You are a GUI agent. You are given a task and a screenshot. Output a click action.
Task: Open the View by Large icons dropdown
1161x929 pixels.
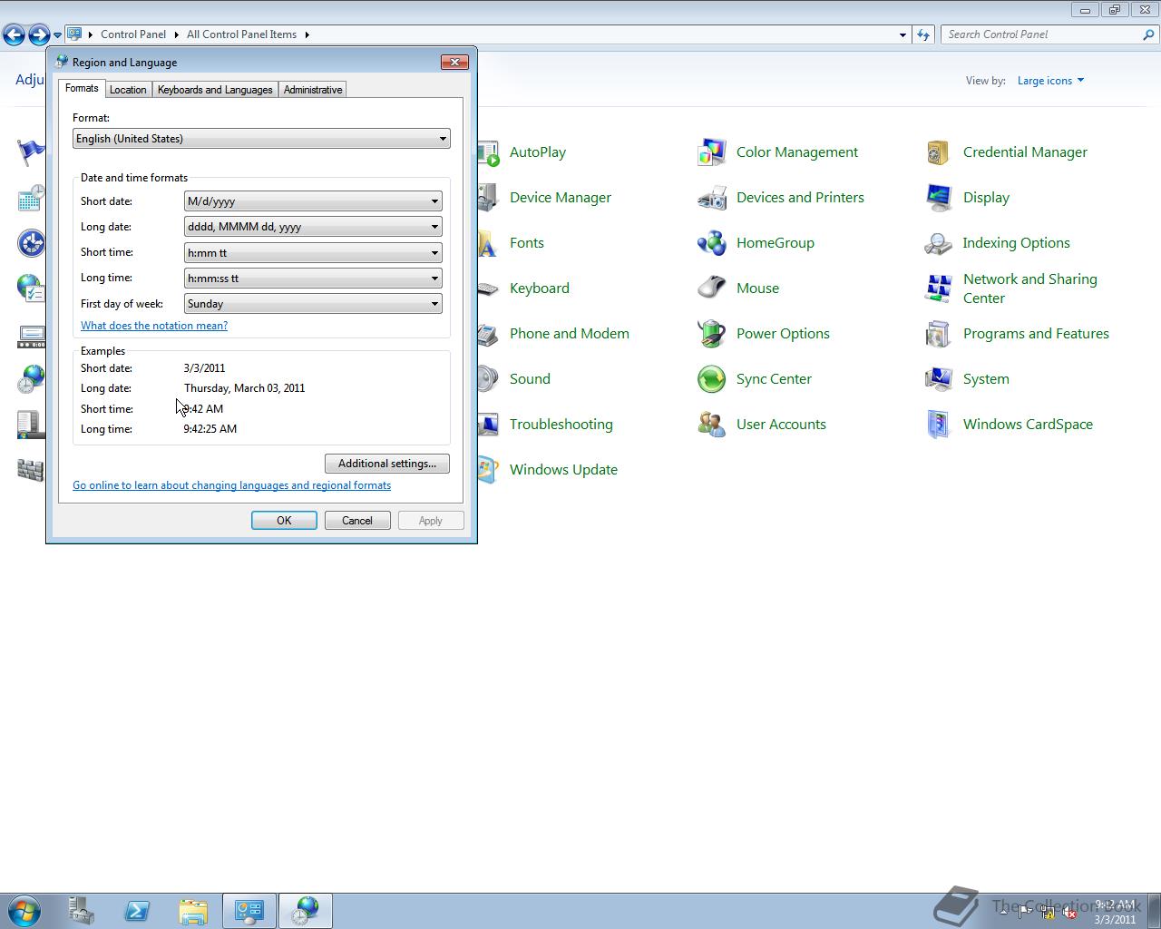pyautogui.click(x=1050, y=81)
